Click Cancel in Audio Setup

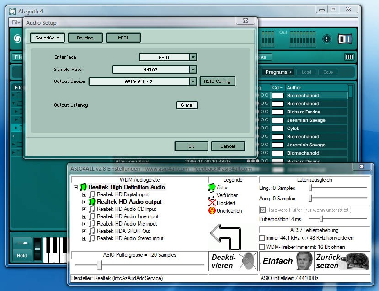pyautogui.click(x=228, y=146)
